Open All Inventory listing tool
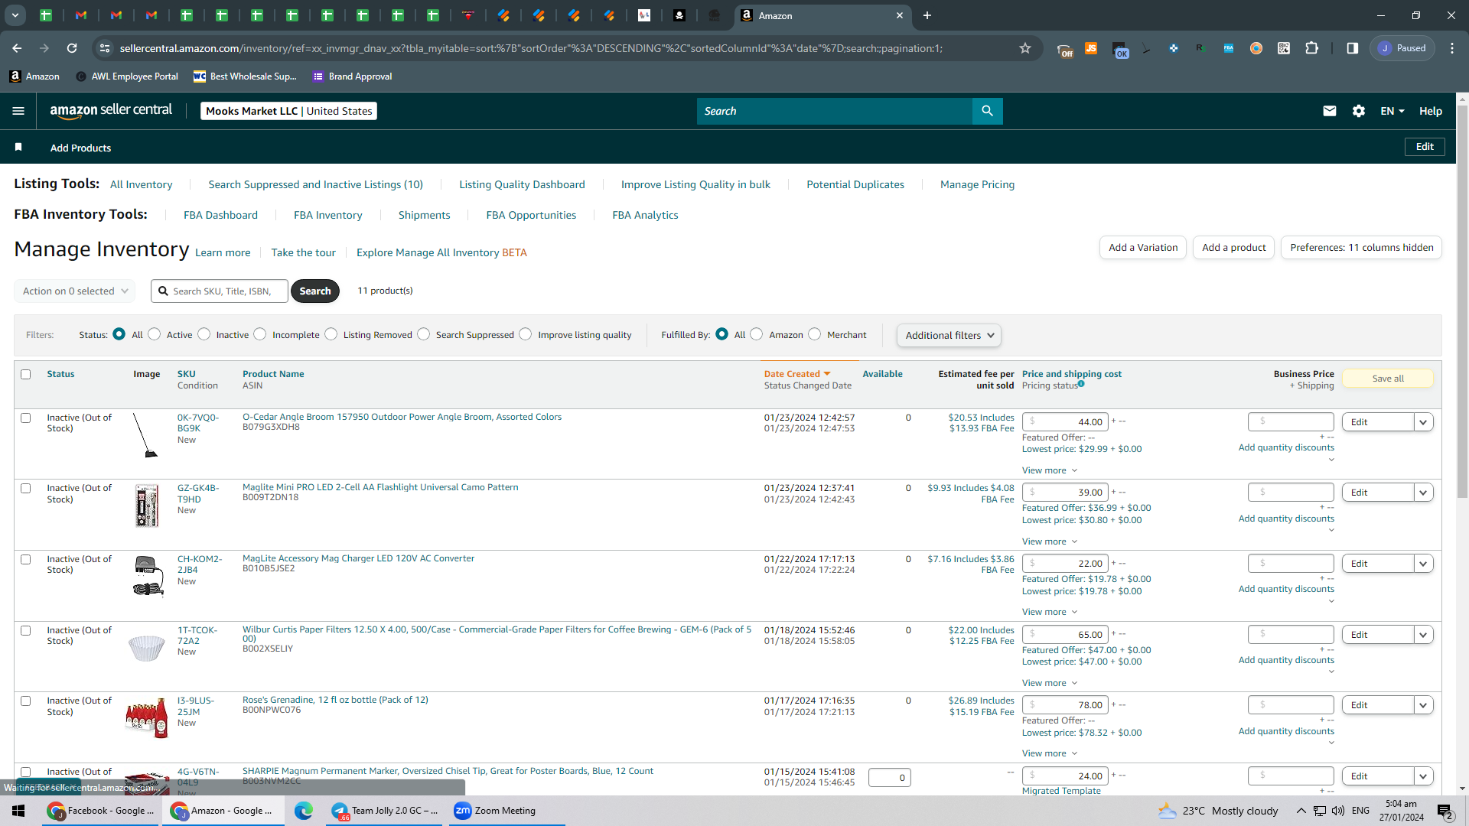 (x=142, y=184)
